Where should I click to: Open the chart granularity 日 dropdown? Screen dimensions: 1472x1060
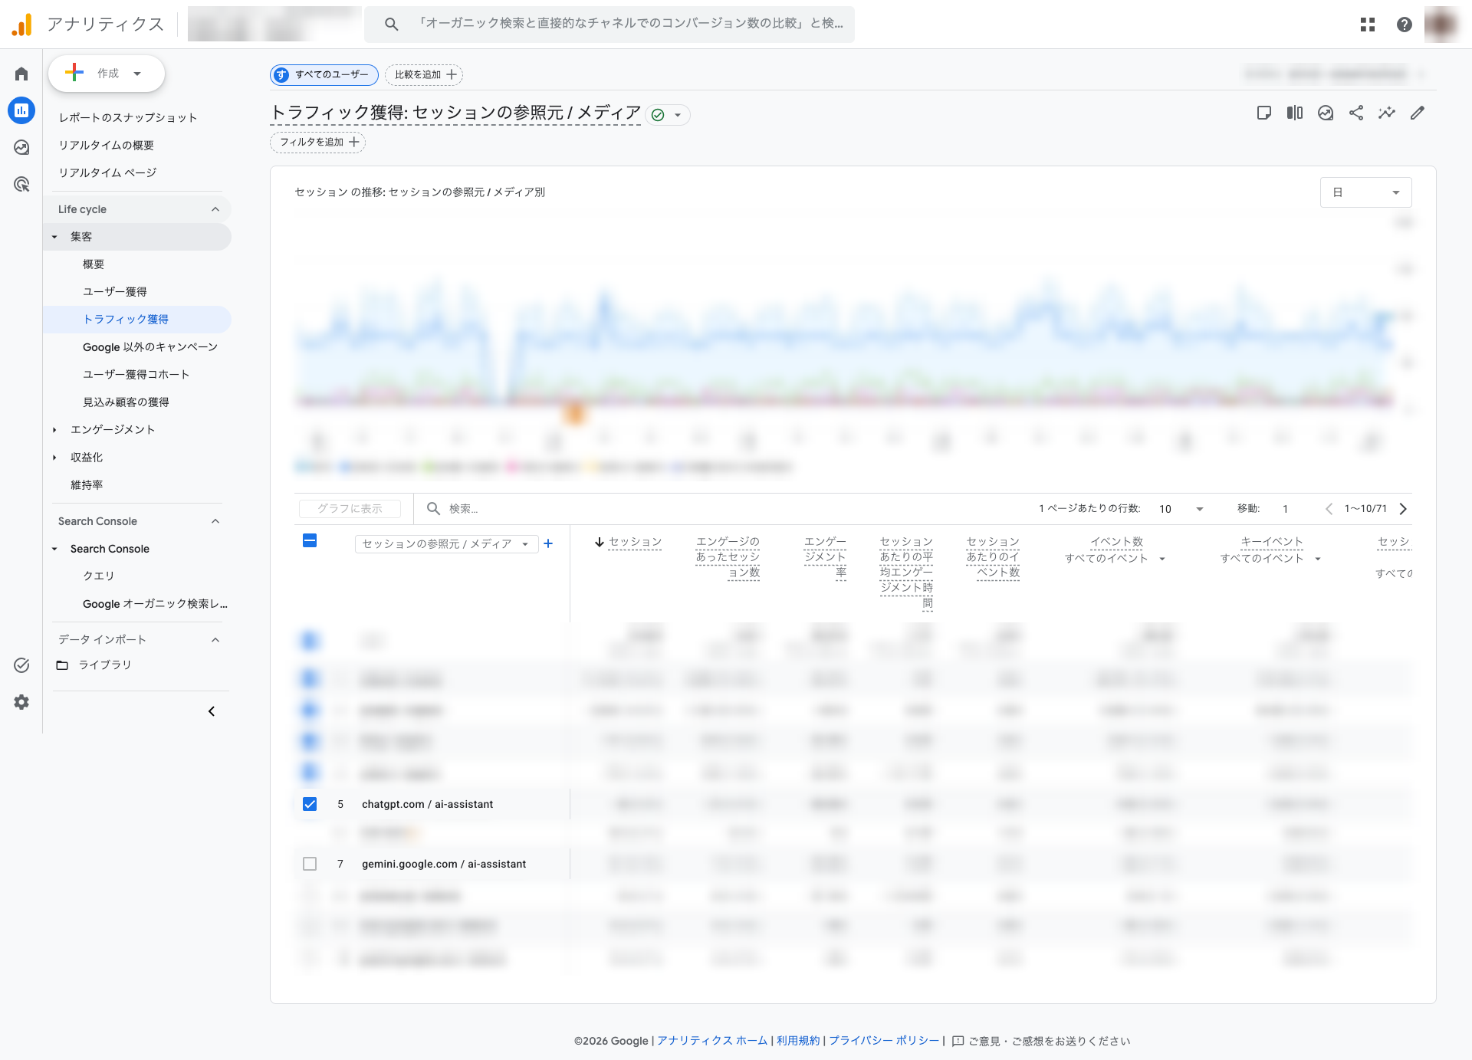[1365, 192]
